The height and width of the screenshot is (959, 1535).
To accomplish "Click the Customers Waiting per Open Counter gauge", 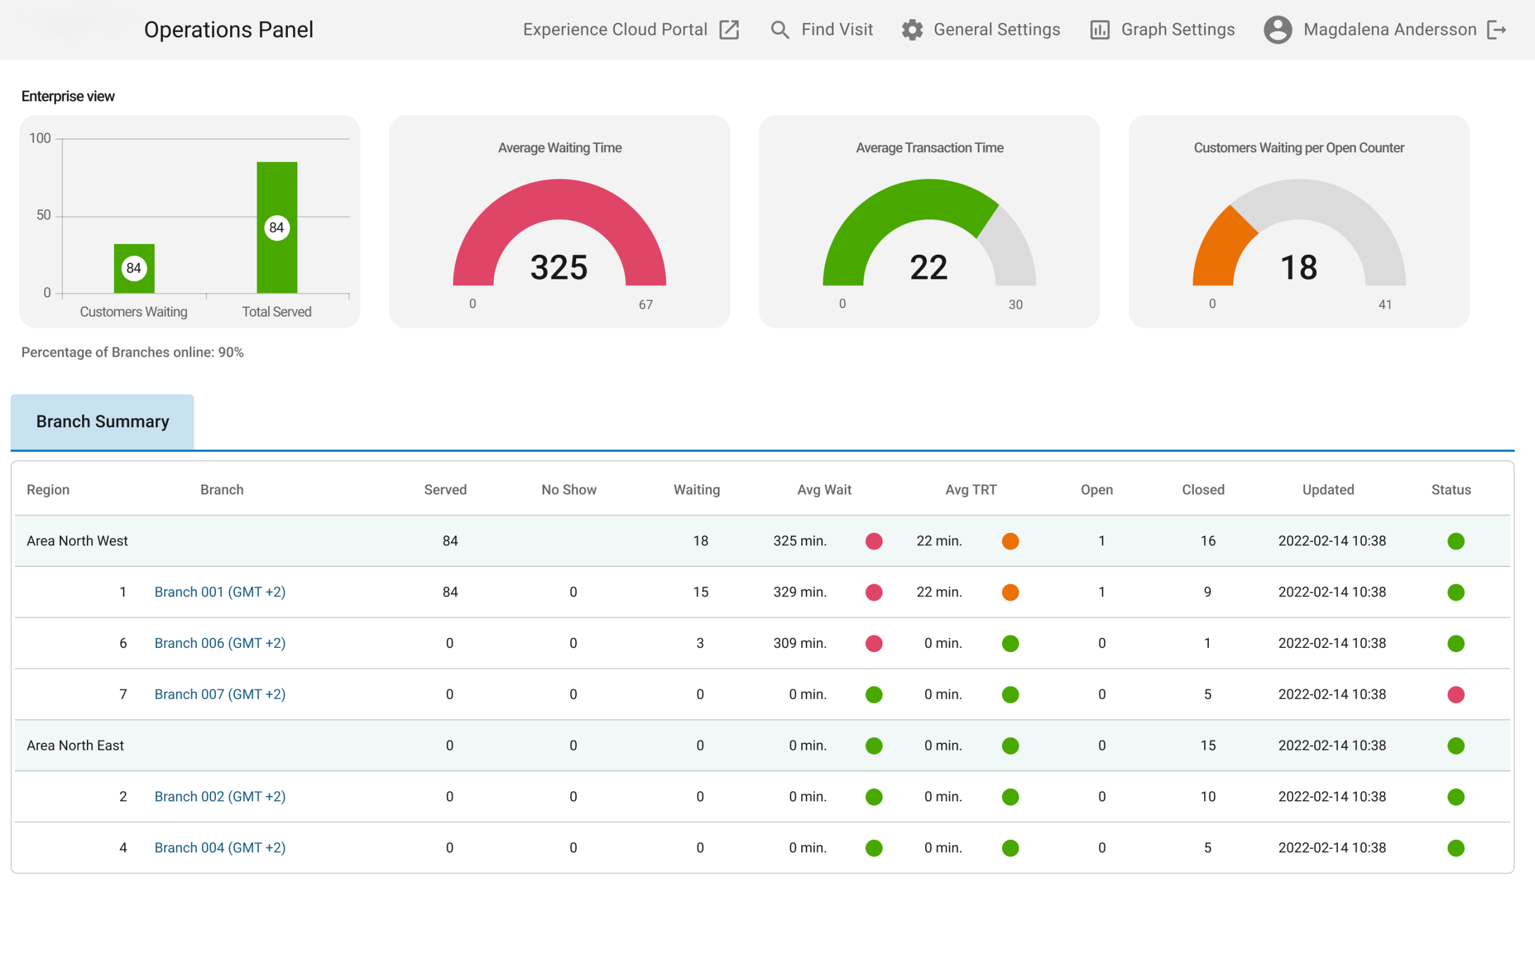I will click(1298, 235).
